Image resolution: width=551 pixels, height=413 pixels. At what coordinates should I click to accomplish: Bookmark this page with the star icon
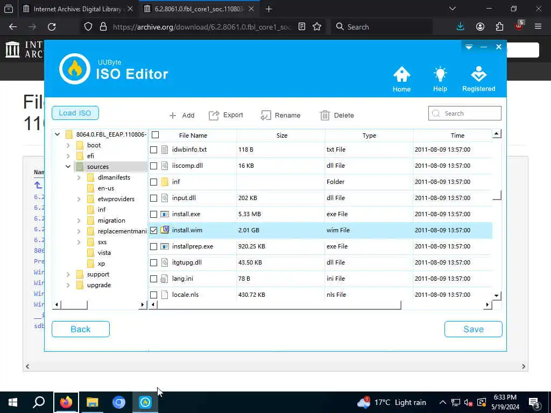pyautogui.click(x=317, y=27)
